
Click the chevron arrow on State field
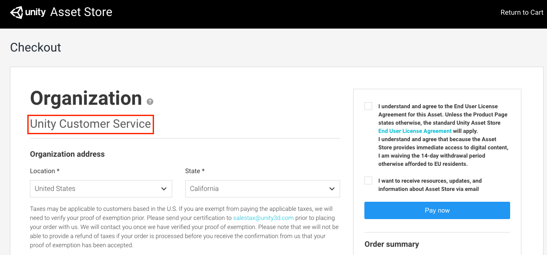tap(332, 189)
